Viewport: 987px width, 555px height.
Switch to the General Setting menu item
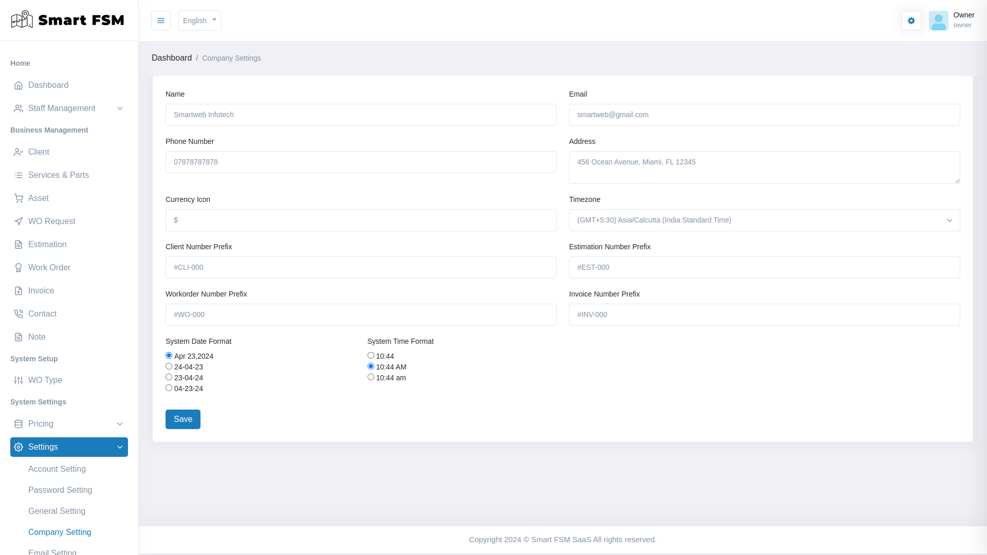(57, 511)
